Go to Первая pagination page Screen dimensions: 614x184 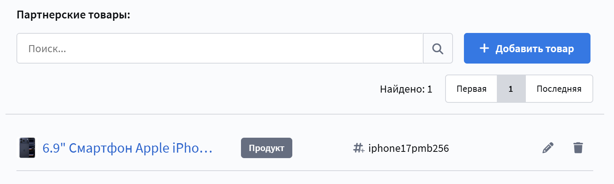pyautogui.click(x=471, y=89)
